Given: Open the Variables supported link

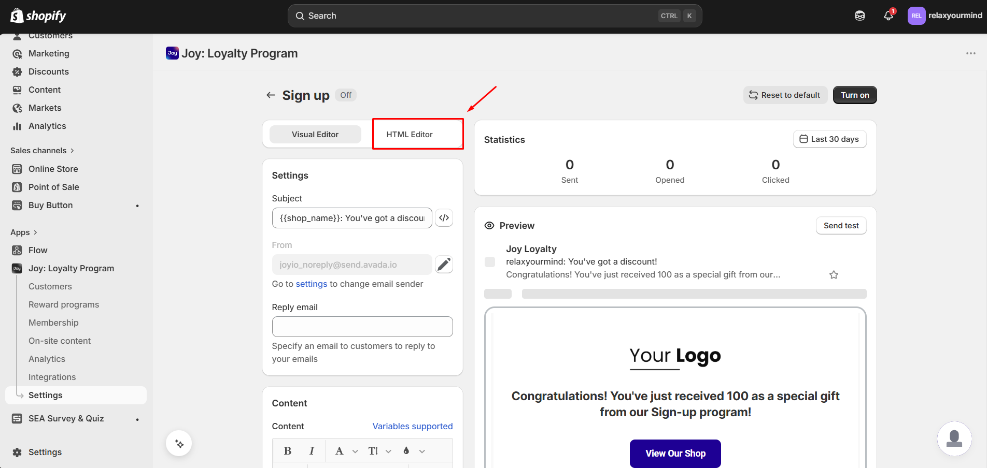Looking at the screenshot, I should [x=413, y=427].
